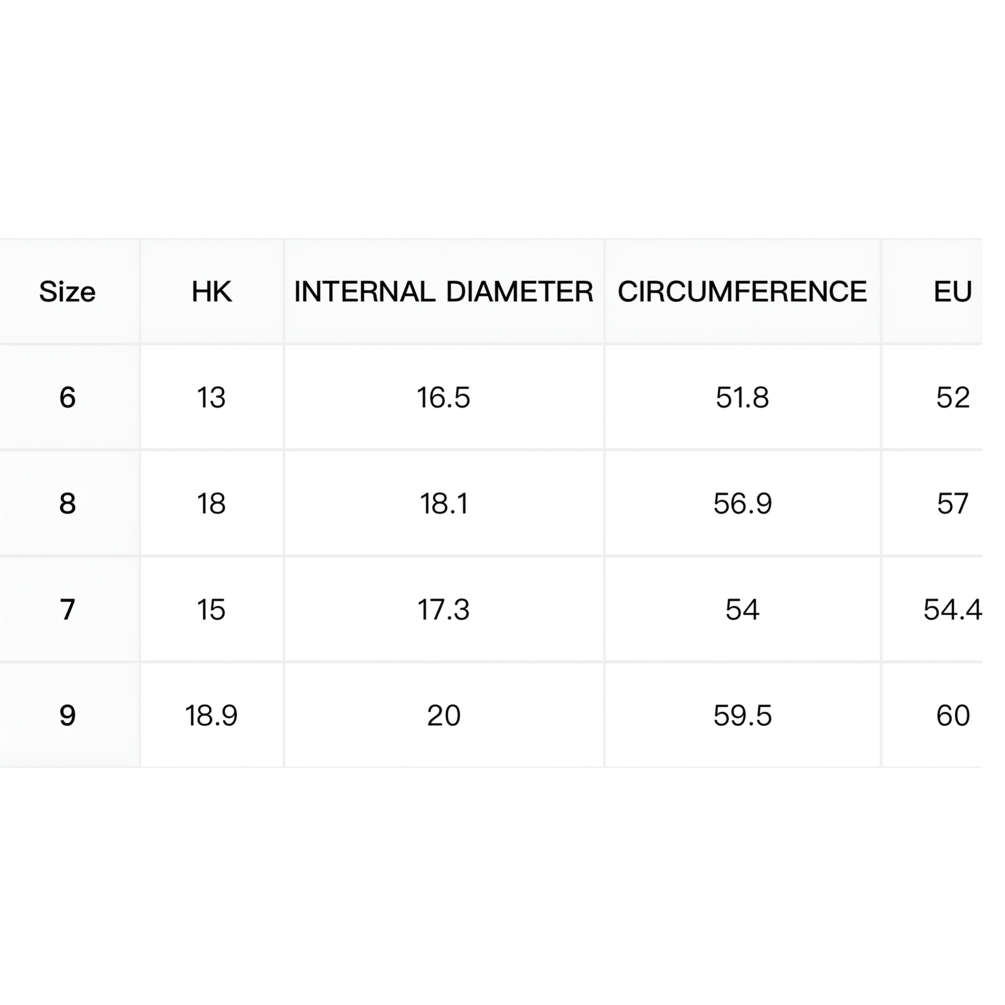Click the EU column header

[x=952, y=292]
